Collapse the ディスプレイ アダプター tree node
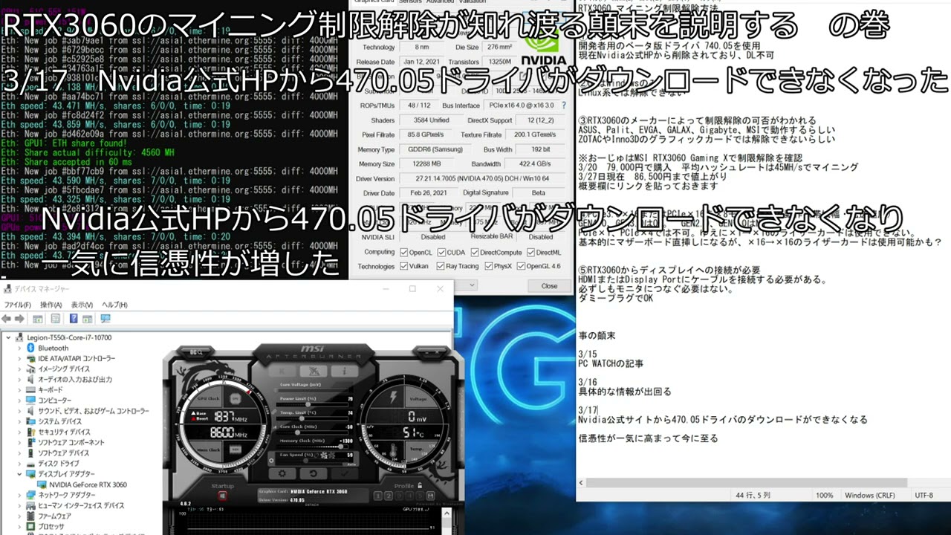 coord(21,473)
